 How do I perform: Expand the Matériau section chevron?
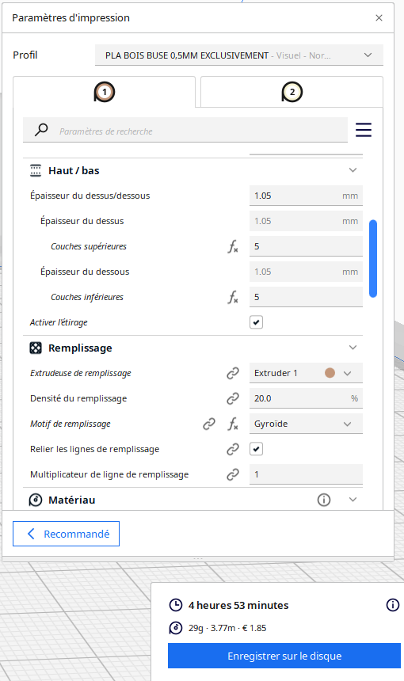coord(353,500)
